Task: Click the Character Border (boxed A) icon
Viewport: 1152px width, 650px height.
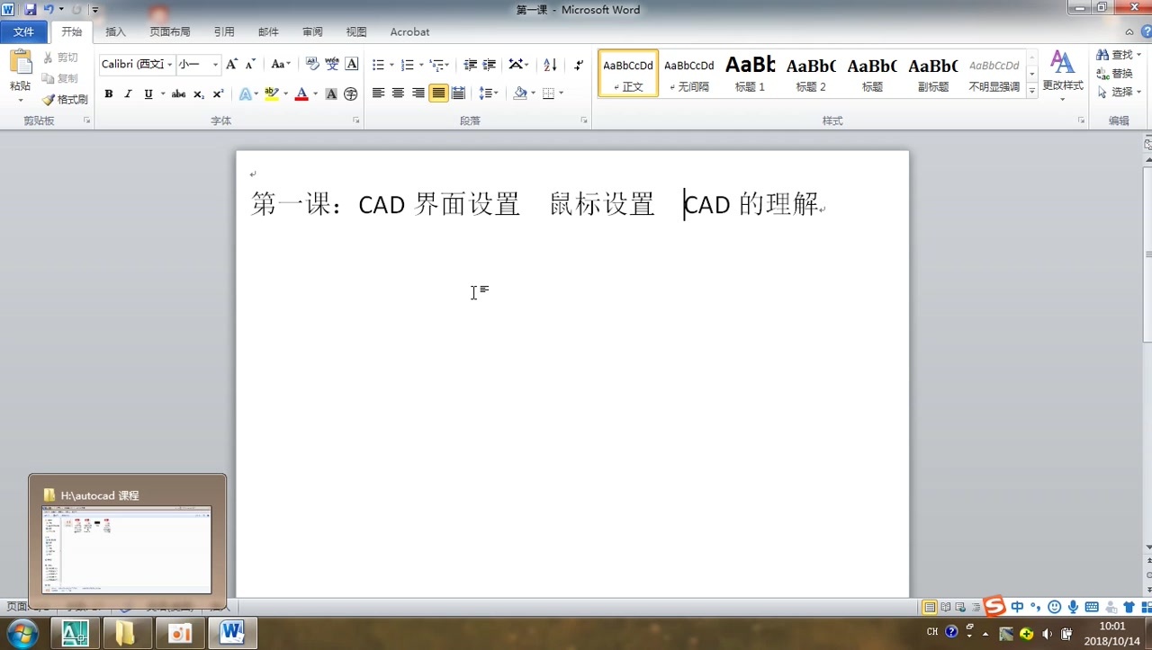Action: pos(352,65)
